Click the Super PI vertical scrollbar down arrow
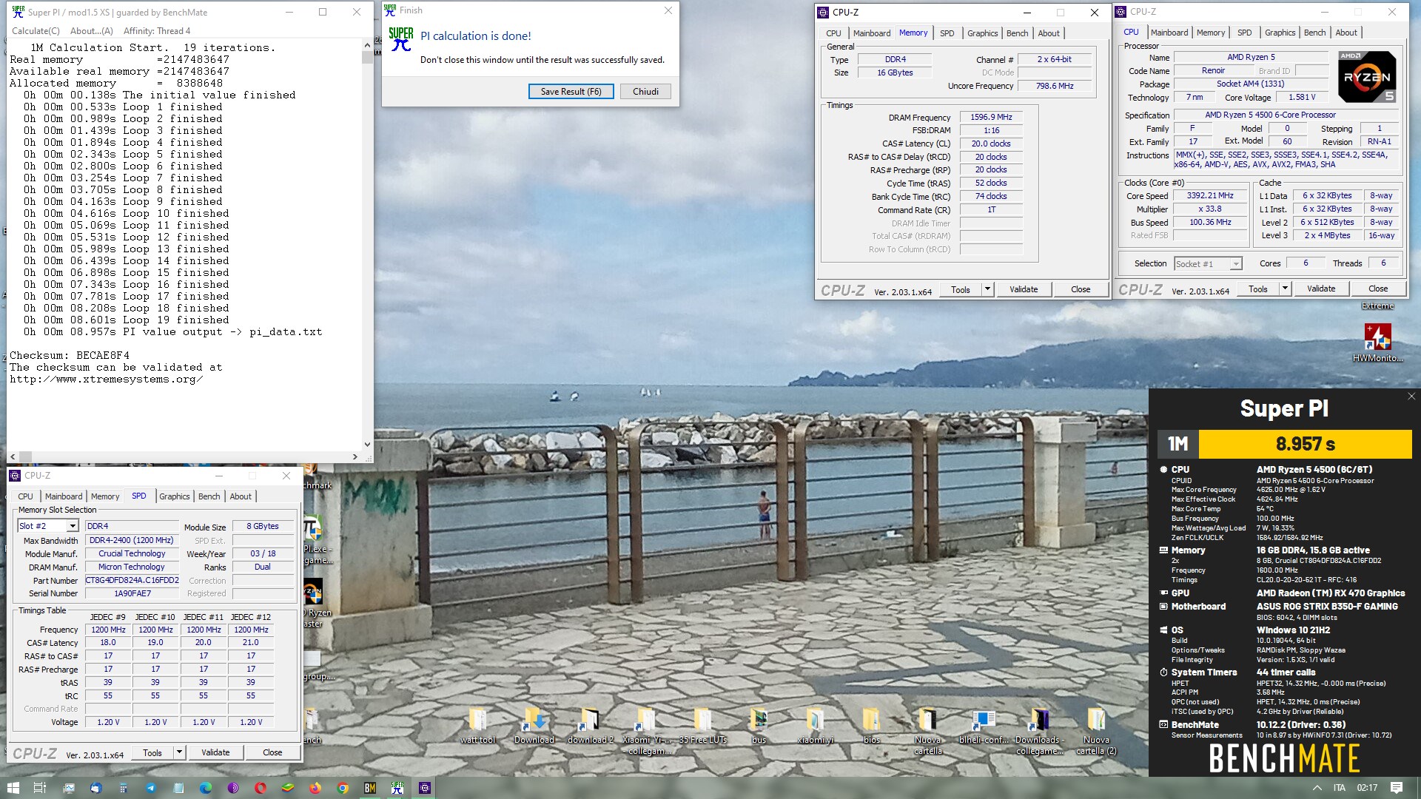Viewport: 1421px width, 799px height. pyautogui.click(x=367, y=445)
